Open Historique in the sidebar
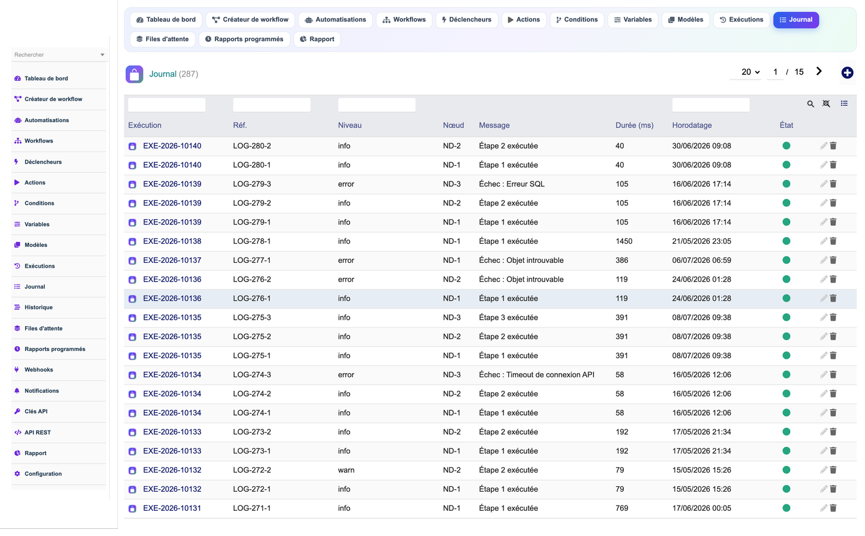865x536 pixels. [59, 307]
